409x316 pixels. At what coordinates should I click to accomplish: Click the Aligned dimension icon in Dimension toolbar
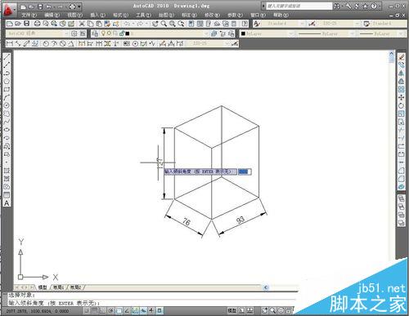pos(18,43)
